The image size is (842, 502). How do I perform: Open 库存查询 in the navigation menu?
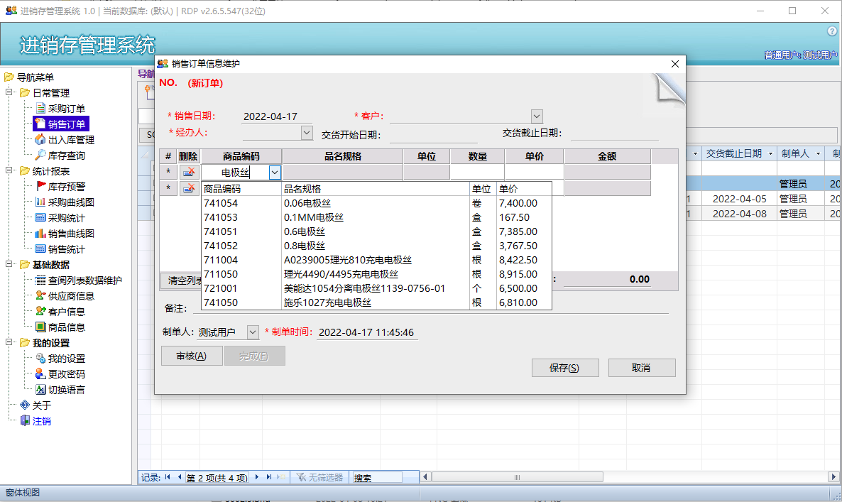tap(66, 155)
